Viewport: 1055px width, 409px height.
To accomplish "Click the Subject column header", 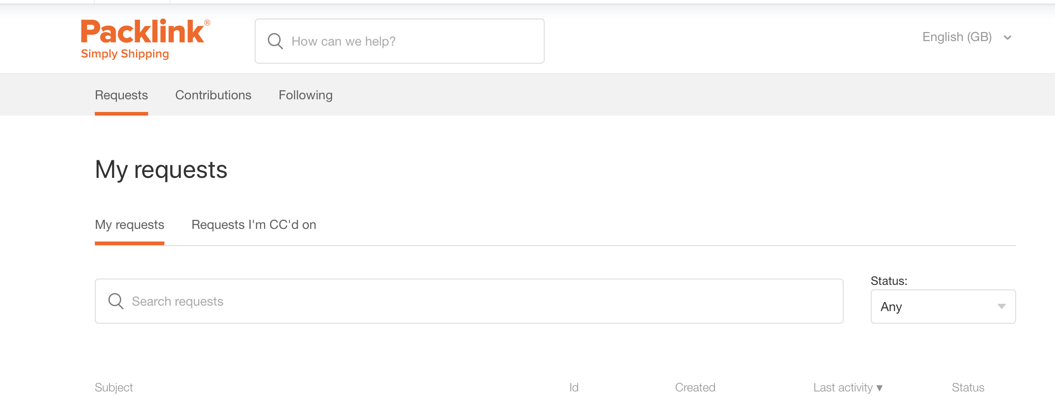I will point(114,388).
